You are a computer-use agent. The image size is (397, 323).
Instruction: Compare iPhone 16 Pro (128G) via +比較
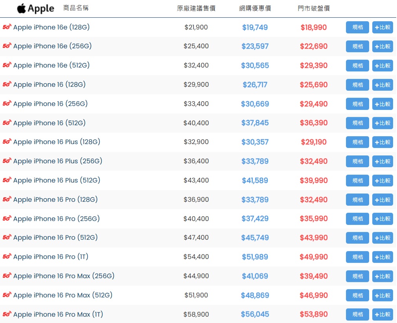point(382,200)
